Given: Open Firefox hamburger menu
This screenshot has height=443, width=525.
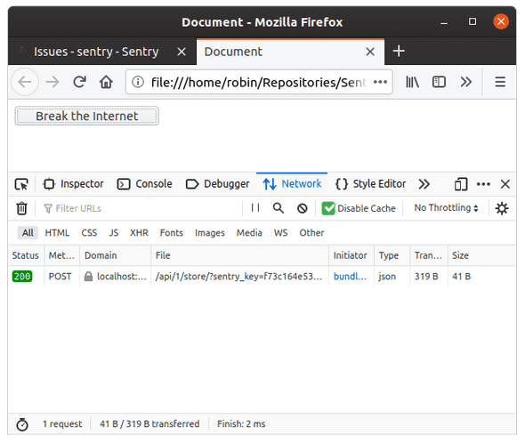Looking at the screenshot, I should click(x=500, y=82).
